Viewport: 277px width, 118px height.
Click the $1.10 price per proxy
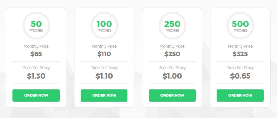coord(104,76)
